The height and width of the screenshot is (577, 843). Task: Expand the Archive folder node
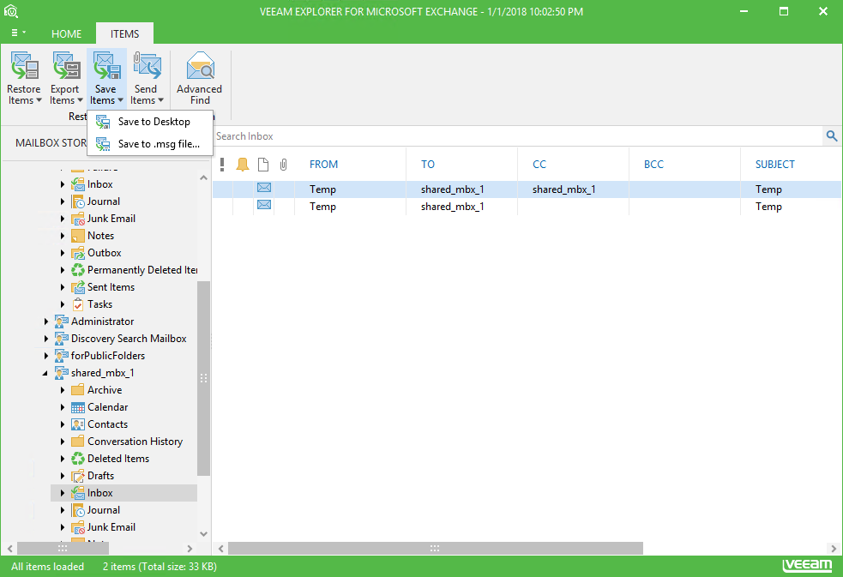[63, 390]
